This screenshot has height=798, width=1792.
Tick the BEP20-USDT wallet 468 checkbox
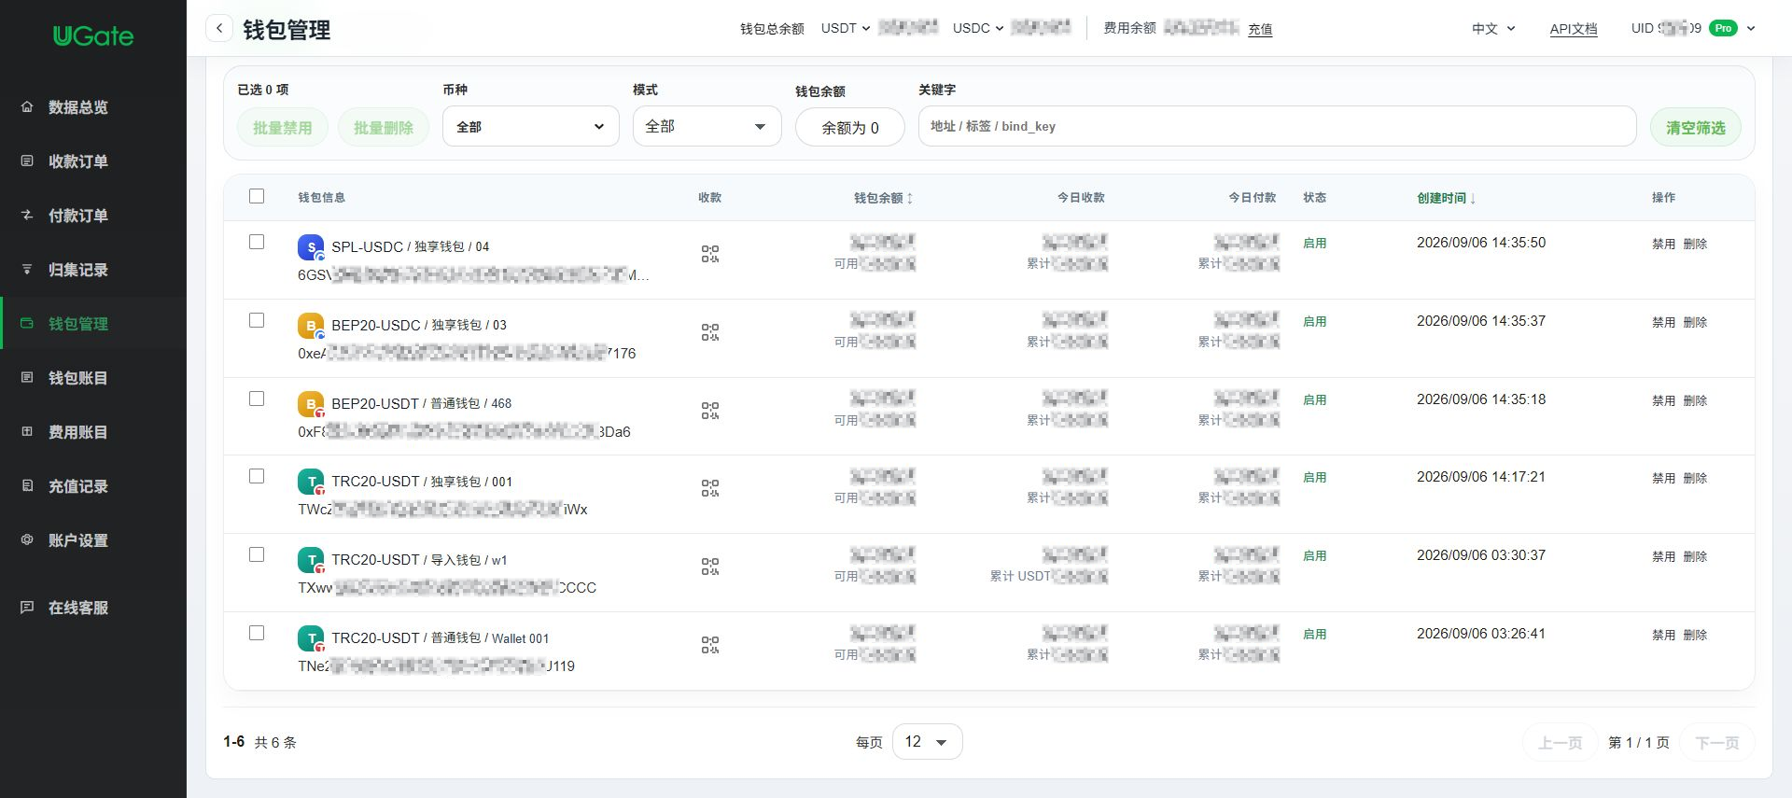point(257,399)
